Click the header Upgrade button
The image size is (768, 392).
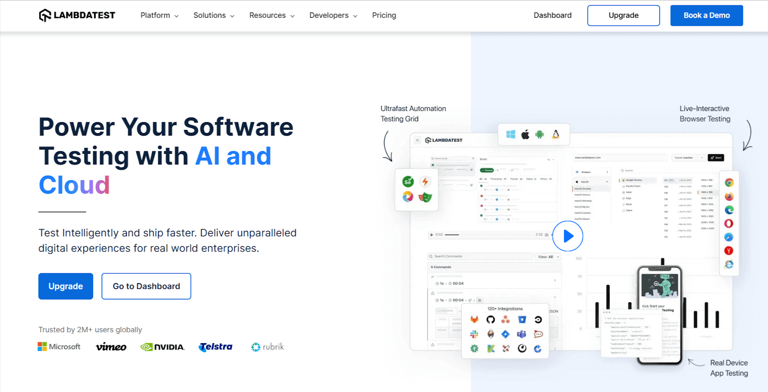624,15
